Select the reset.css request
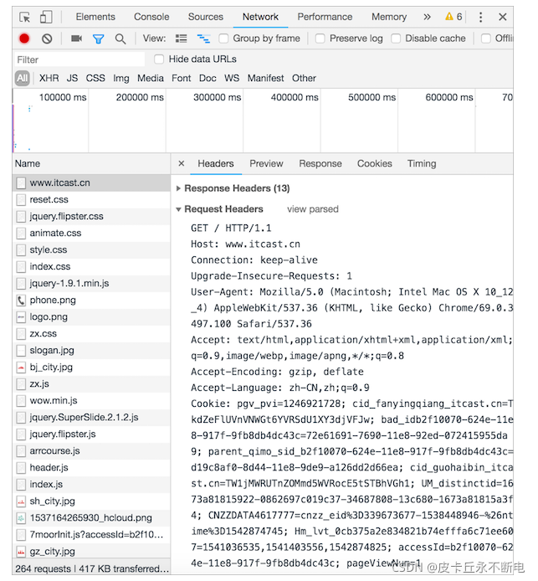538x581 pixels. 91,199
